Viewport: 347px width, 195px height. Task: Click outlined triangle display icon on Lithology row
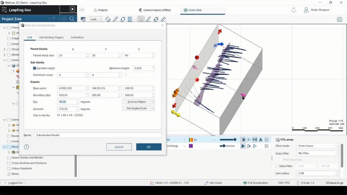point(255,146)
